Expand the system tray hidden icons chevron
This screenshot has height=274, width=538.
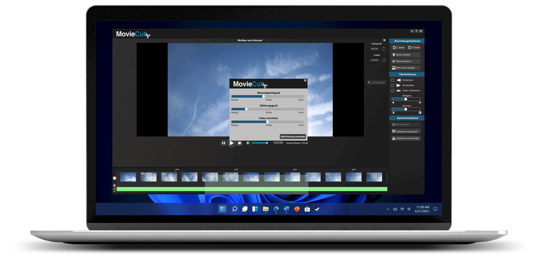(x=388, y=209)
